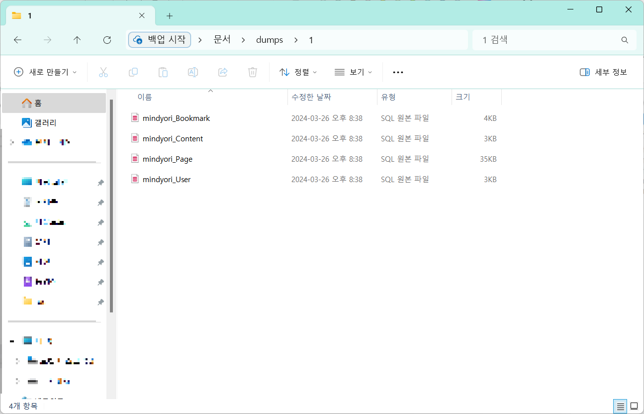Switch to details list view icon
This screenshot has height=414, width=644.
[620, 406]
